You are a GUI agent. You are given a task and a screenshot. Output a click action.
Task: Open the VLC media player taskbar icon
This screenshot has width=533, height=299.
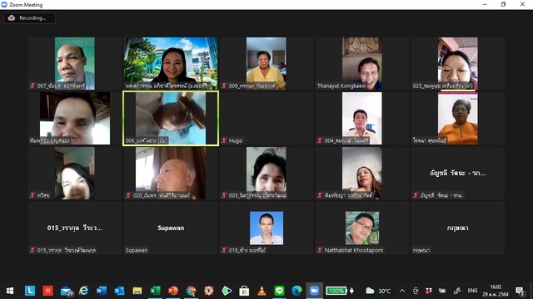click(x=262, y=291)
